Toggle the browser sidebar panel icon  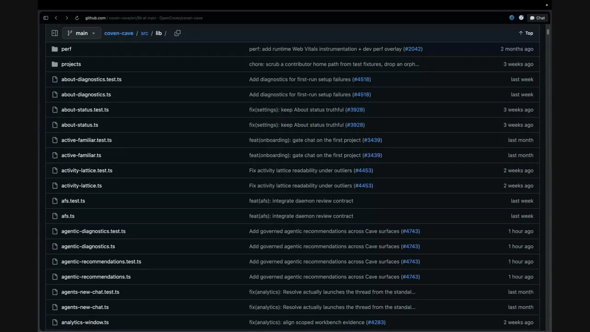coord(46,18)
